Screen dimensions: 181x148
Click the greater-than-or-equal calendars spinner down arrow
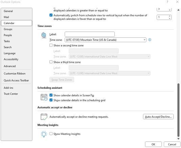169,10
